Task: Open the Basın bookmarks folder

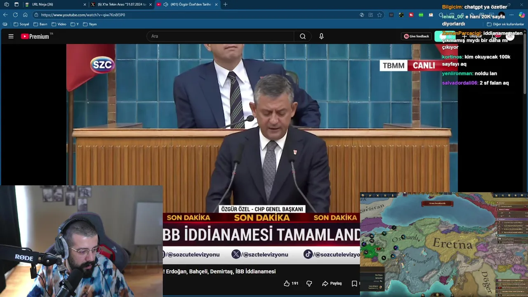Action: (x=40, y=24)
